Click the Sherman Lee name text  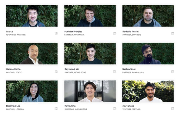[x=13, y=106]
